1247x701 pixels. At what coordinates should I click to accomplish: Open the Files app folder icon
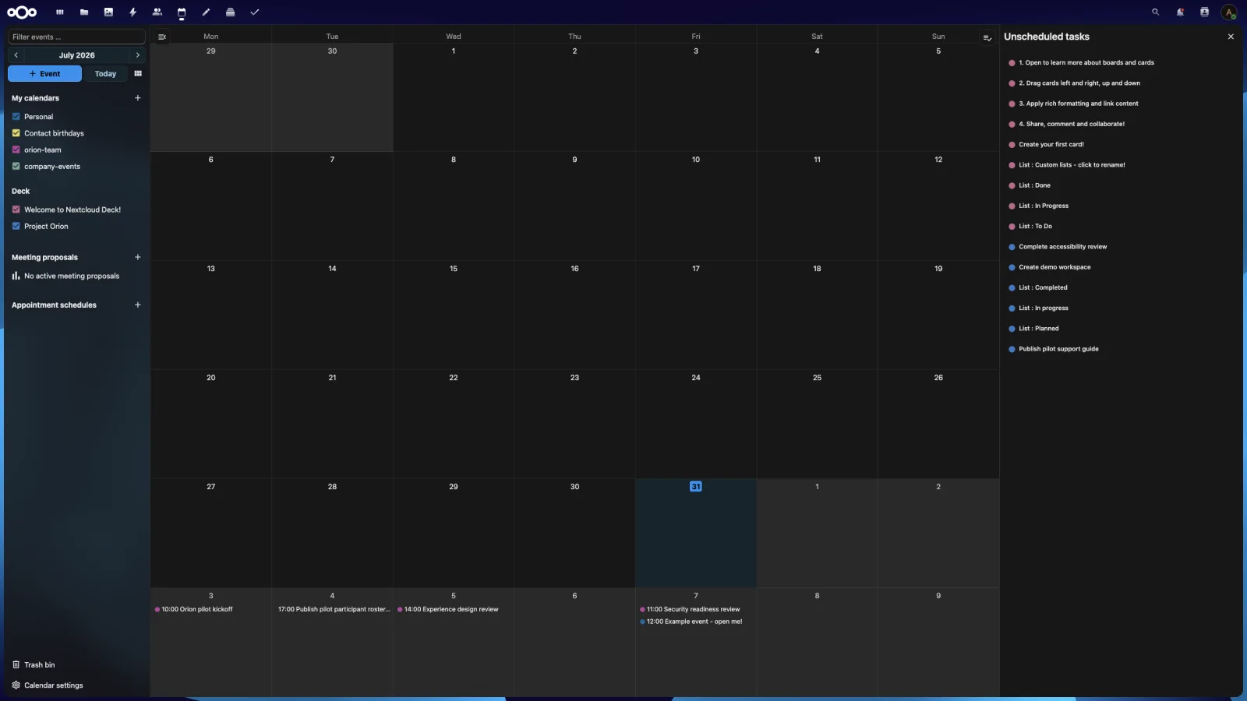click(84, 12)
